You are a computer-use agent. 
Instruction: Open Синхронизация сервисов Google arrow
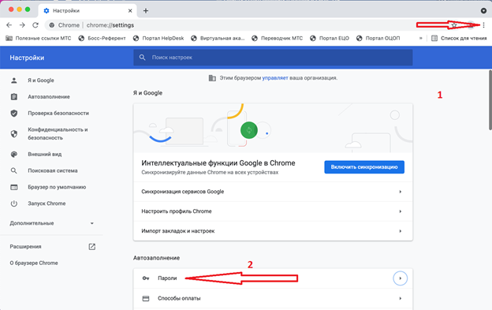400,192
